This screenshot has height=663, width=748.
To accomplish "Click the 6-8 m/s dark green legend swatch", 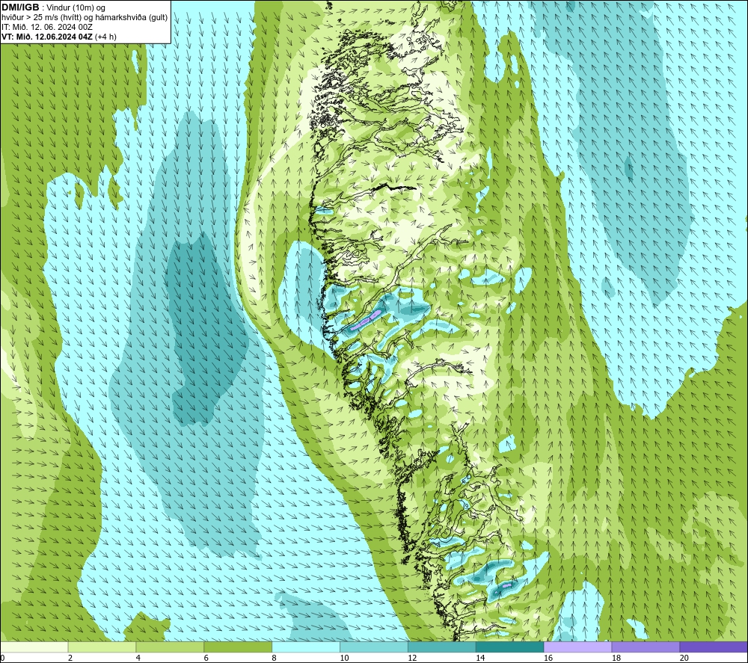I will 238,647.
